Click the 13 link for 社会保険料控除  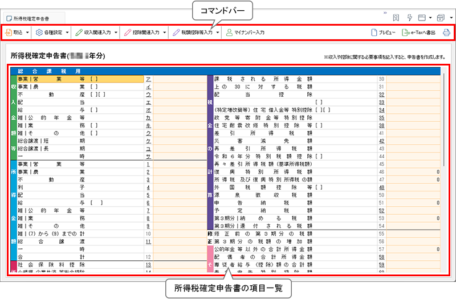coord(148,265)
